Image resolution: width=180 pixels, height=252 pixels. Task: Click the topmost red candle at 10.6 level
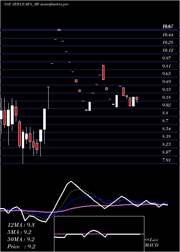tap(59, 30)
